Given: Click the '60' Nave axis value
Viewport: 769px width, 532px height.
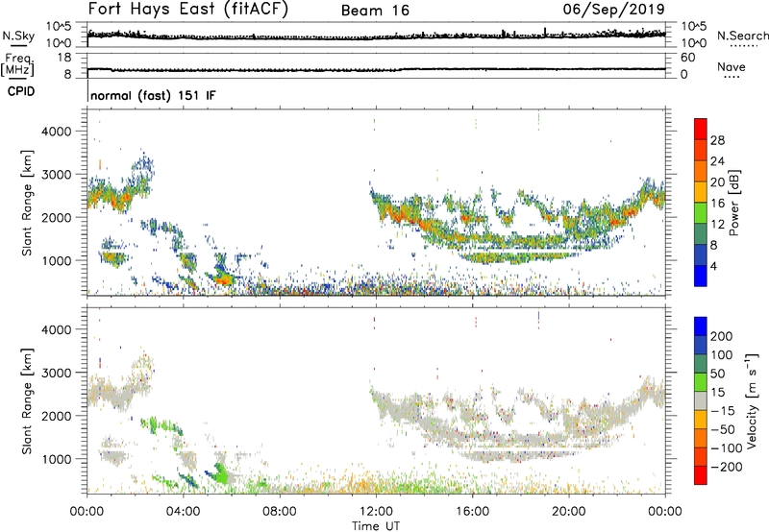Looking at the screenshot, I should (x=688, y=58).
